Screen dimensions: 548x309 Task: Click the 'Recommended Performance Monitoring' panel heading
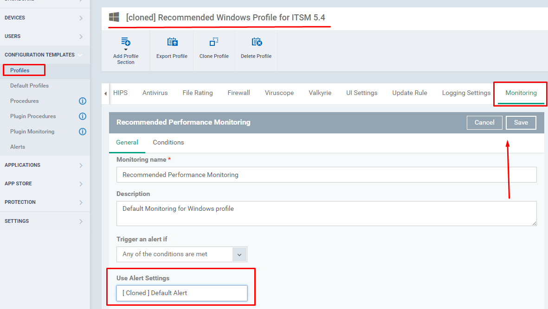183,122
